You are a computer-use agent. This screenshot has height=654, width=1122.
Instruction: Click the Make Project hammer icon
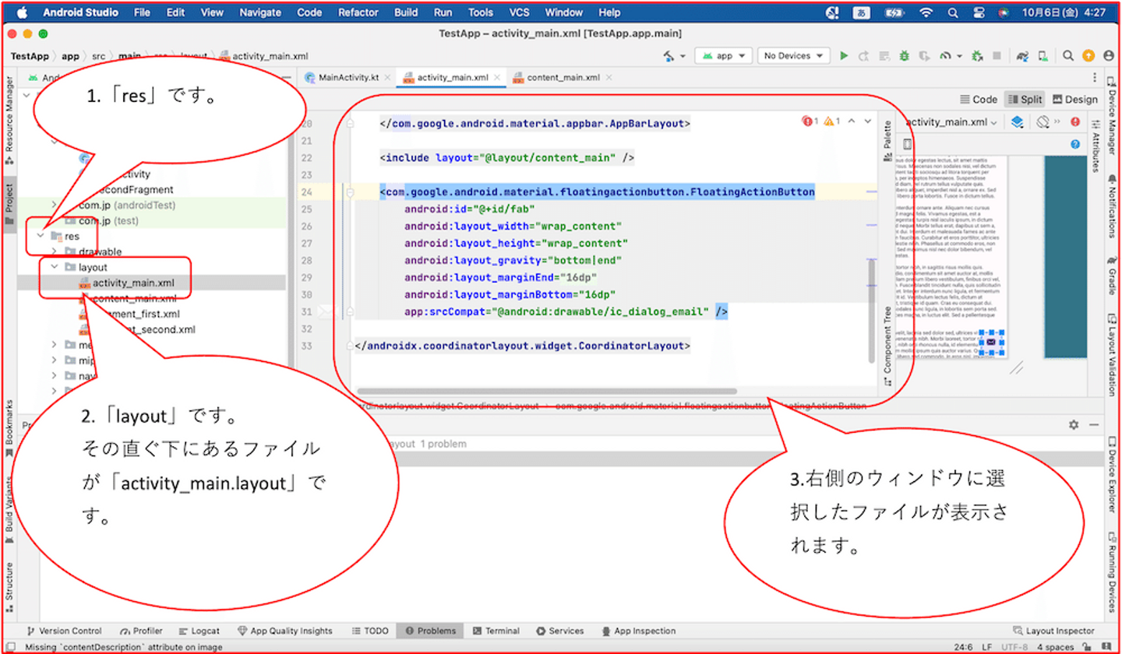[x=670, y=56]
